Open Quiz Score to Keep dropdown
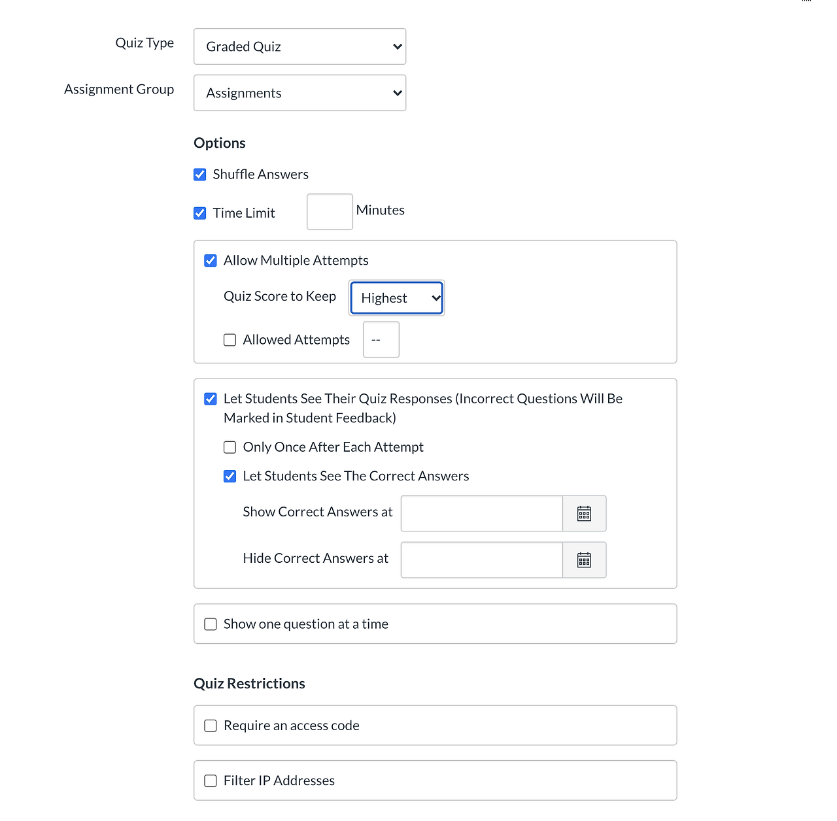This screenshot has width=837, height=821. (397, 298)
